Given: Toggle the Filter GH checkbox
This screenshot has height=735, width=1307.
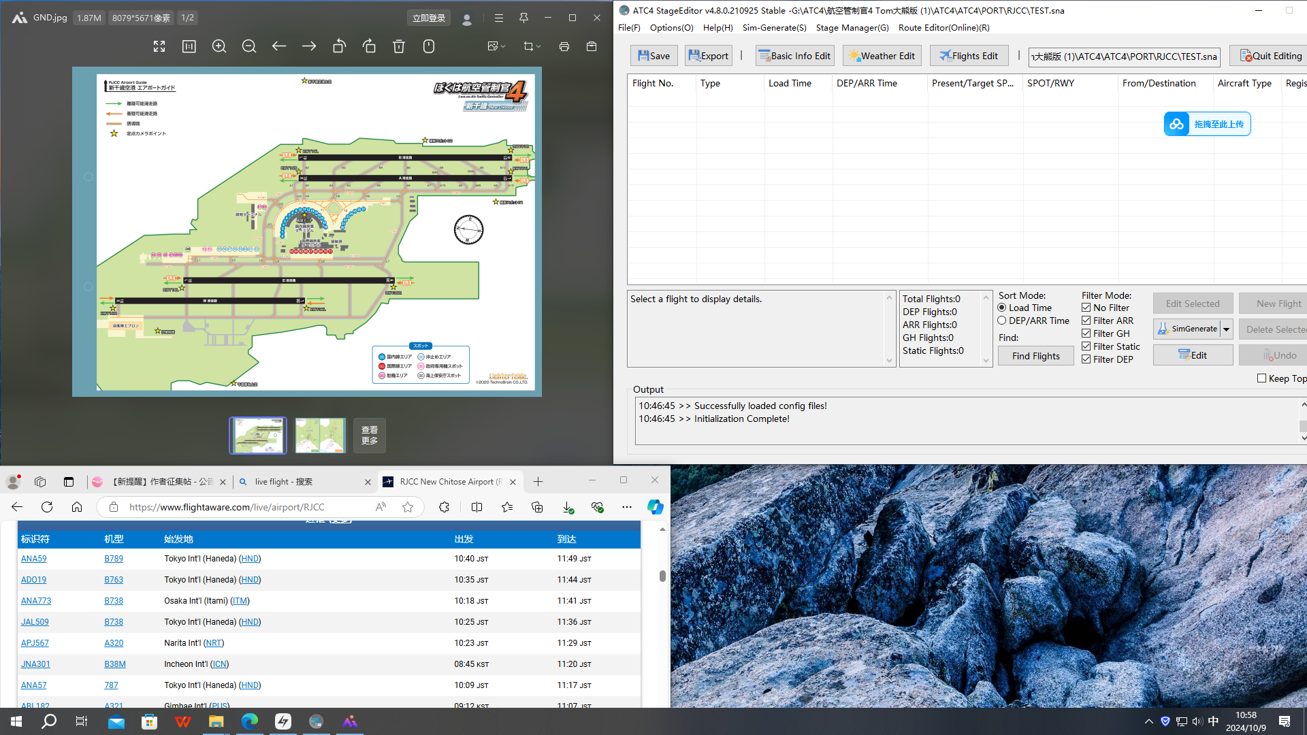Looking at the screenshot, I should point(1086,333).
